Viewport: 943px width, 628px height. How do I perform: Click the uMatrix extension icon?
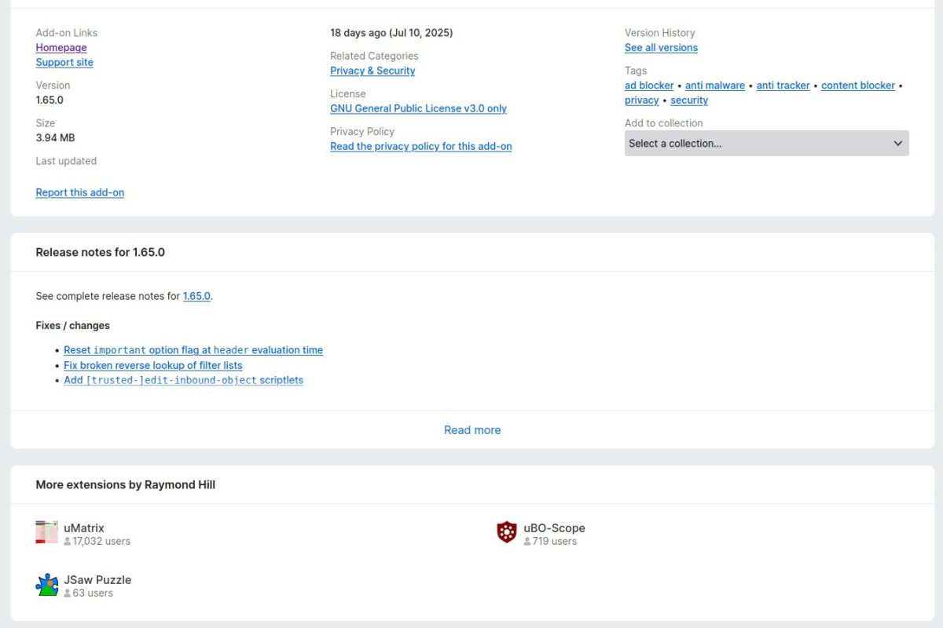coord(47,532)
